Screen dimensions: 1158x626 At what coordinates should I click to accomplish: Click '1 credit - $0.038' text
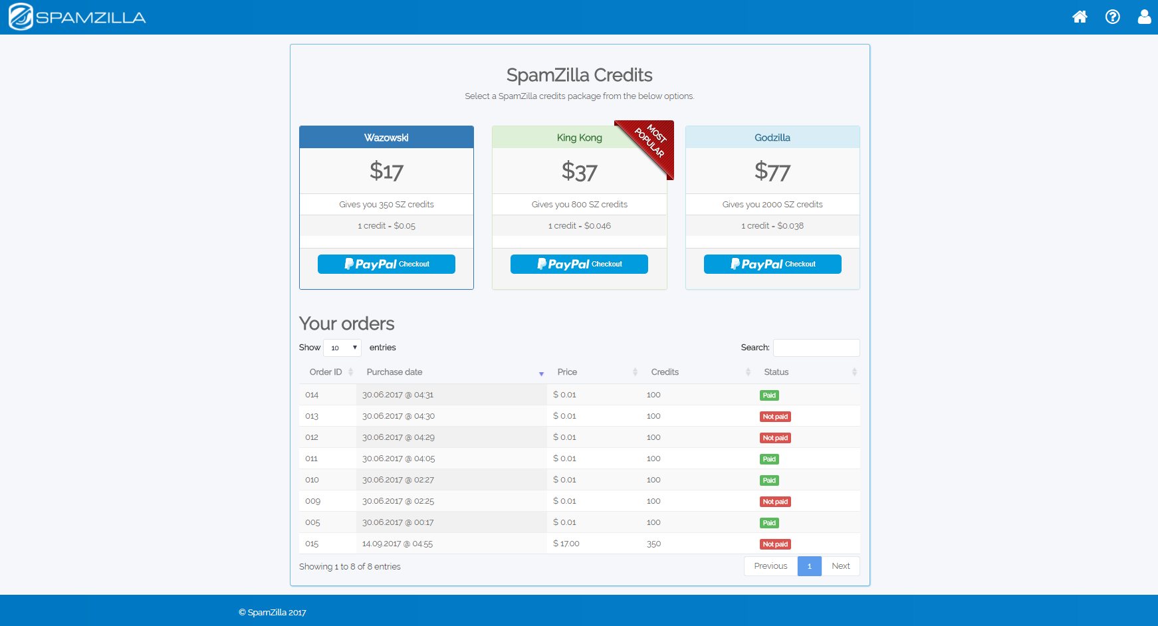[772, 226]
